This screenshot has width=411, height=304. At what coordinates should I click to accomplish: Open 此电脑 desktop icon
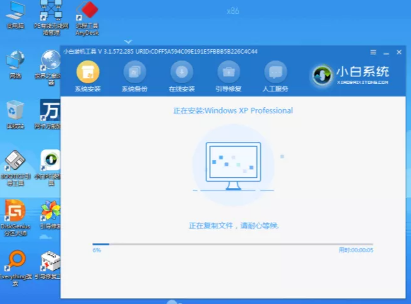click(x=15, y=15)
